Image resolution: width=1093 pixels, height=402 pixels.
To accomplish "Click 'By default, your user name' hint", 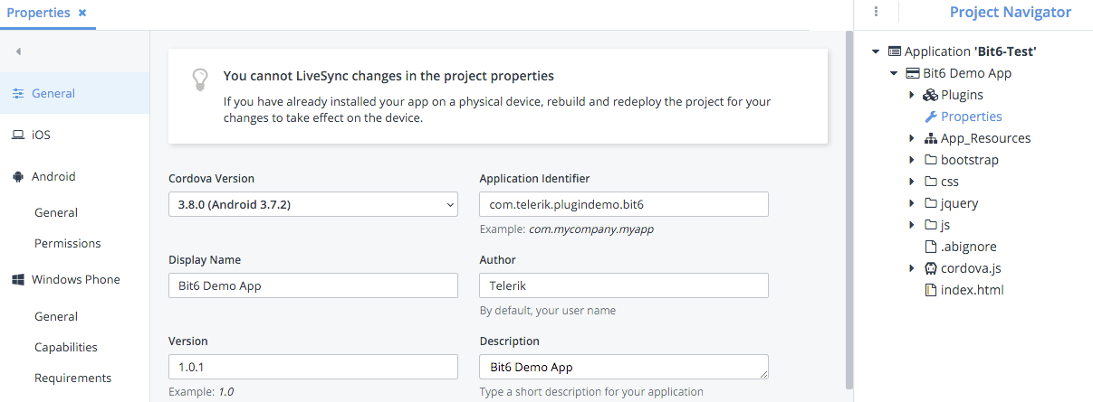I will tap(547, 310).
